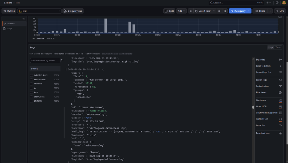Image resolution: width=288 pixels, height=163 pixels.
Task: Check the ossec_host field checkbox
Action: [31, 96]
